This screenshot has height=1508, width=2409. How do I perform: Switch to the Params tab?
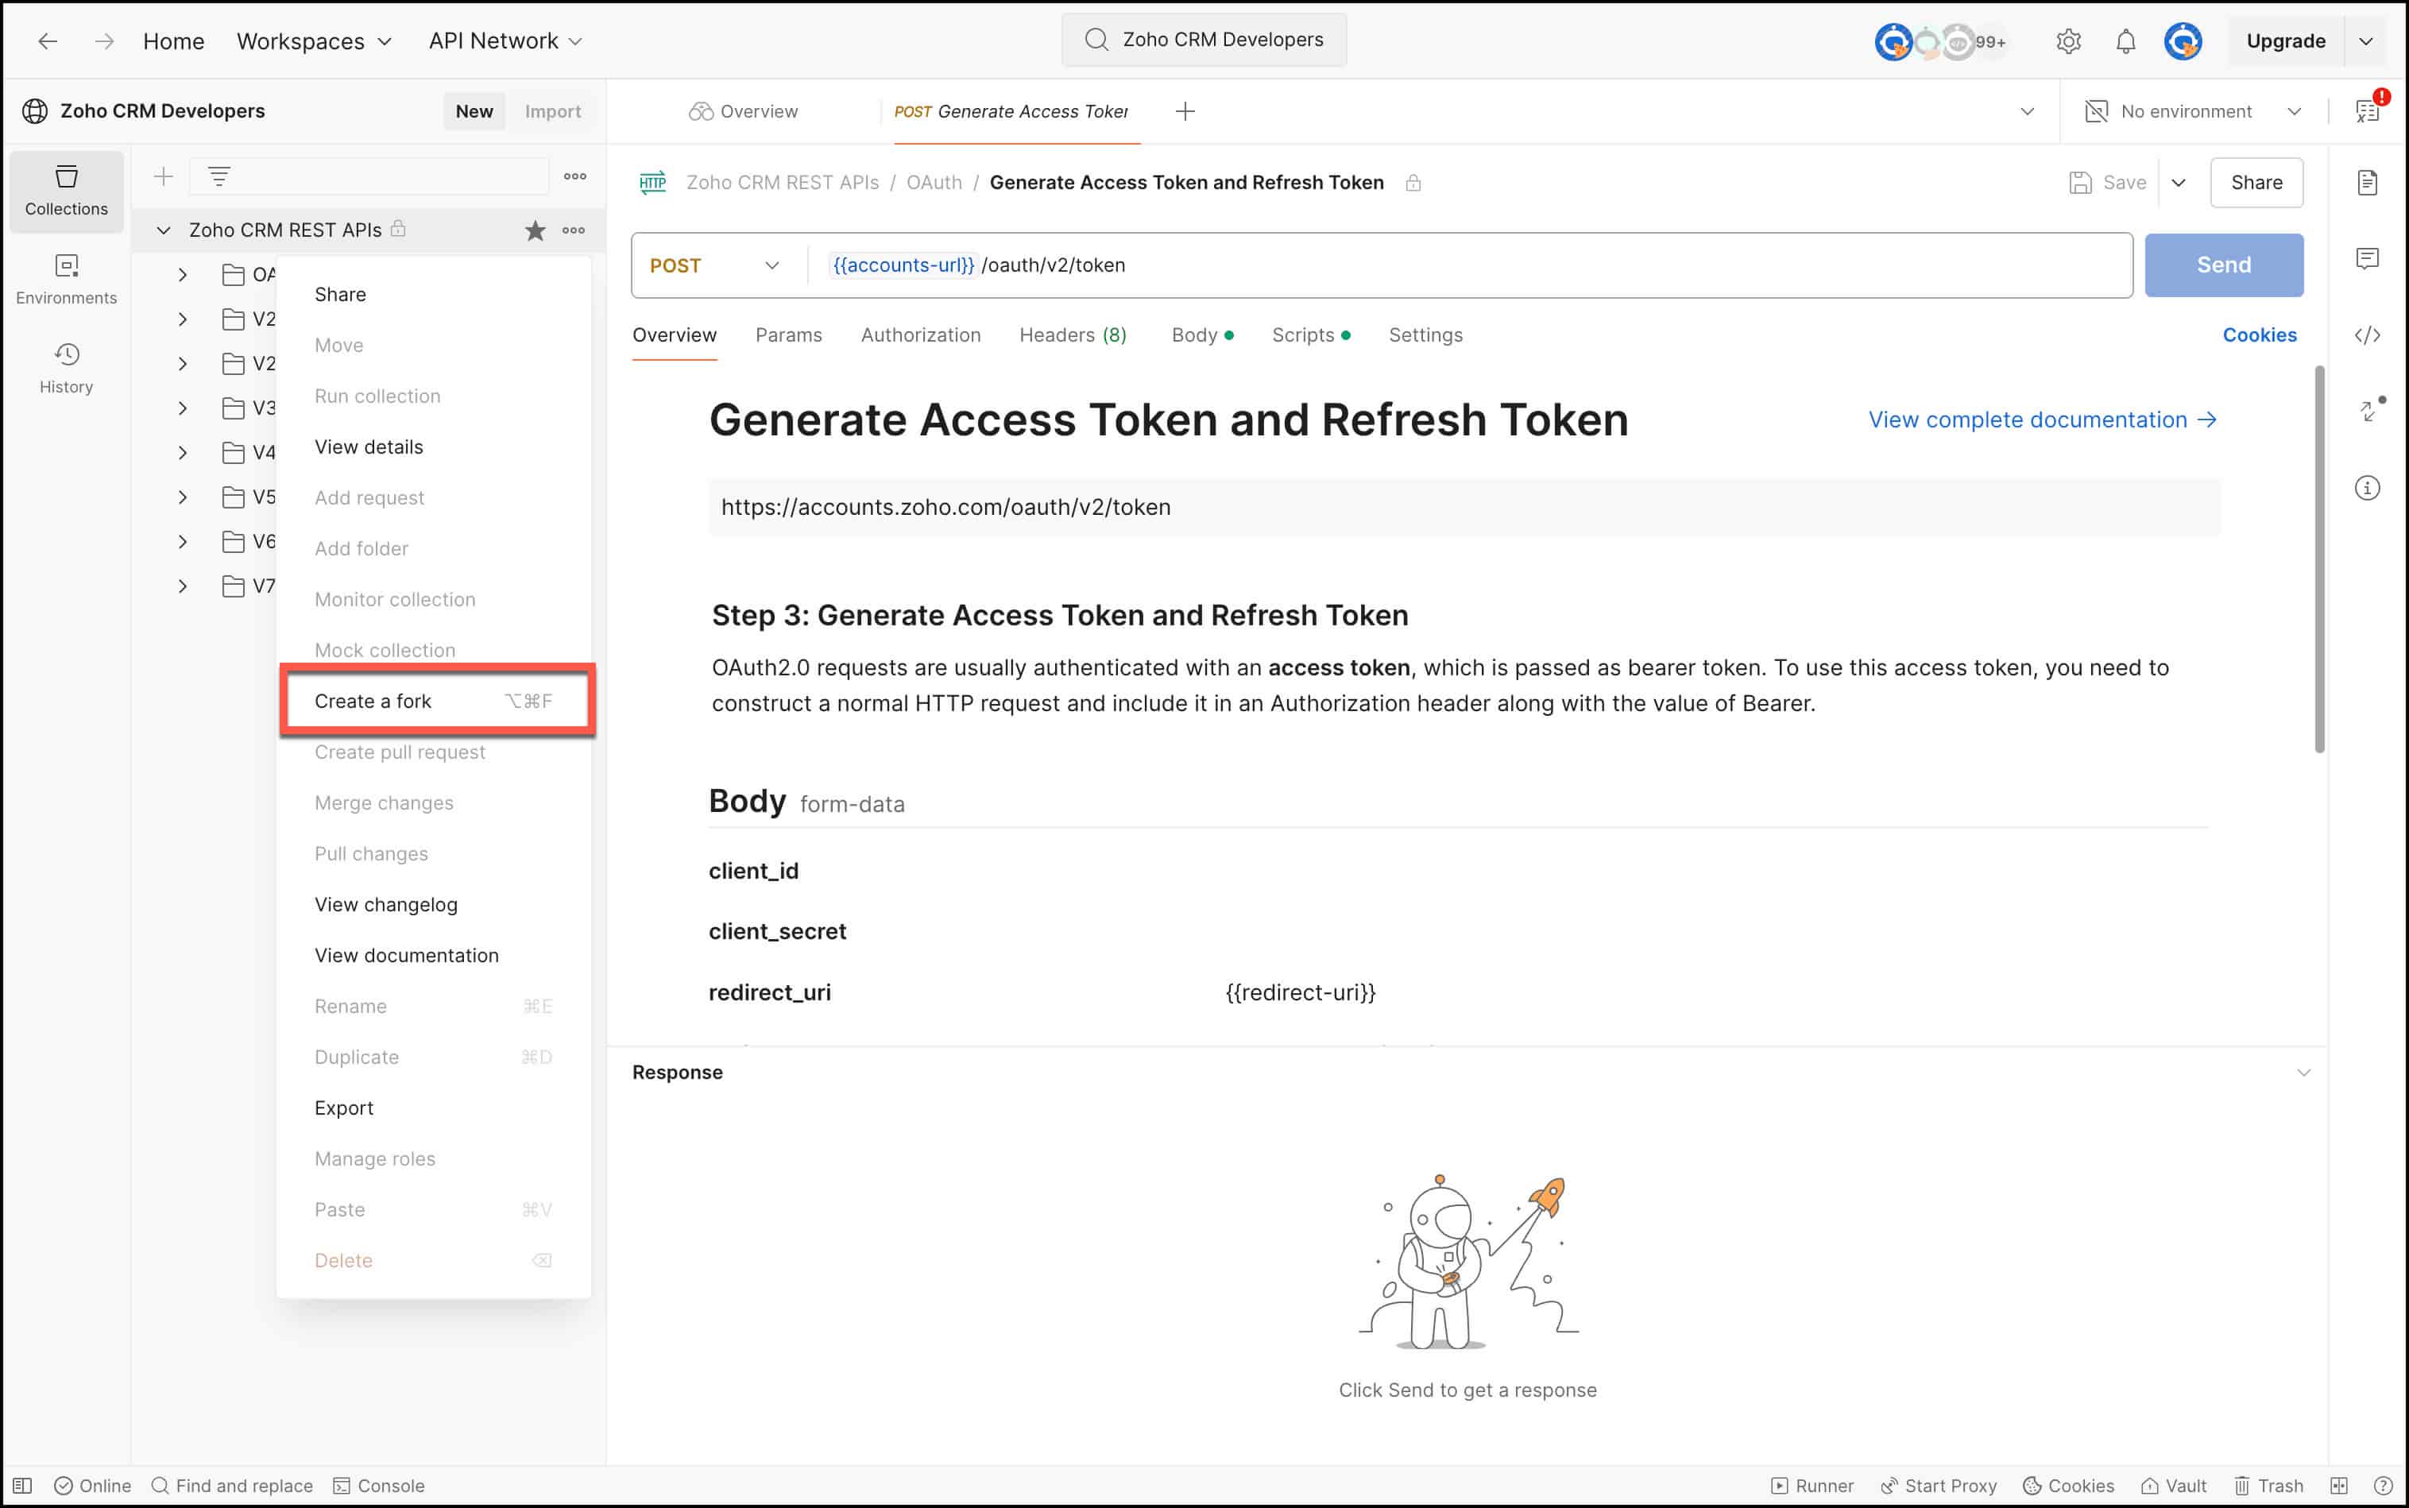pyautogui.click(x=789, y=335)
